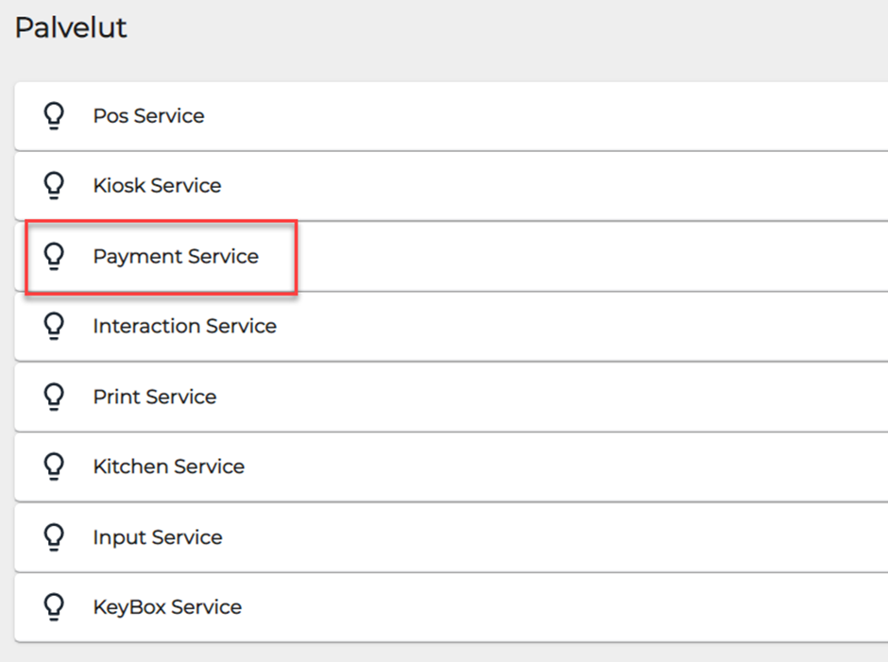Expand the KeyBox Service row's blank area
Viewport: 888px width, 662px height.
pos(567,607)
